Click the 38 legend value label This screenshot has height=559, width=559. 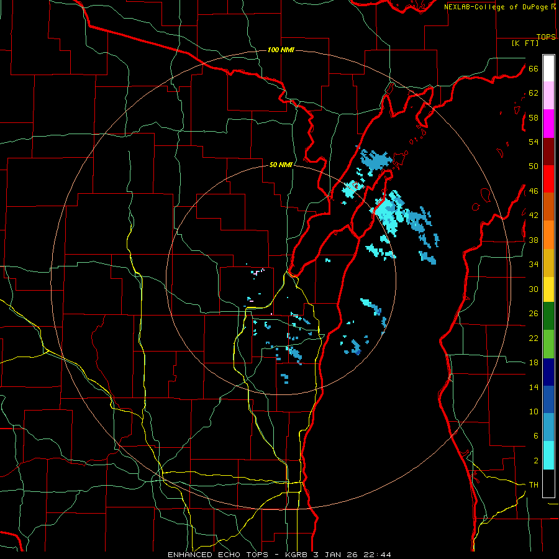(534, 240)
